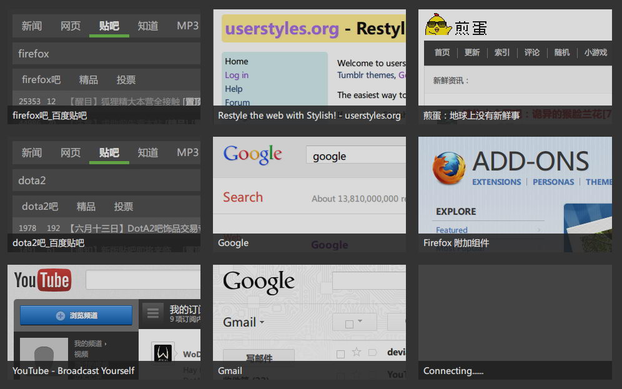Screen dimensions: 622x389
Task: Click the Gmail search field
Action: pos(369,282)
